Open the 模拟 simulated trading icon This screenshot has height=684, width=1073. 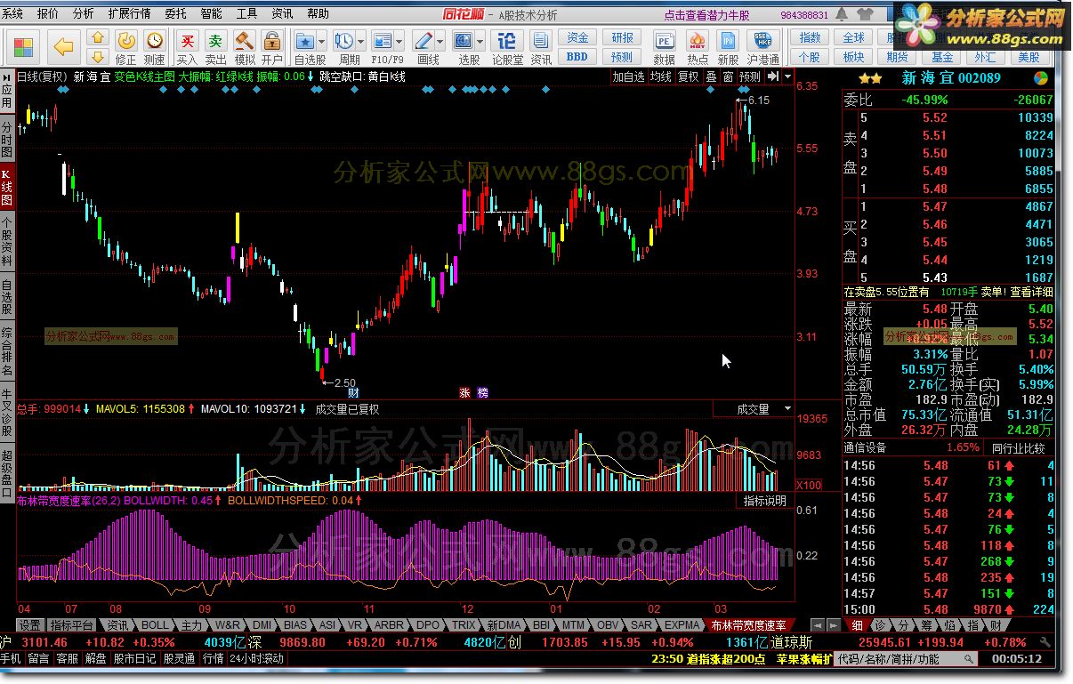245,47
